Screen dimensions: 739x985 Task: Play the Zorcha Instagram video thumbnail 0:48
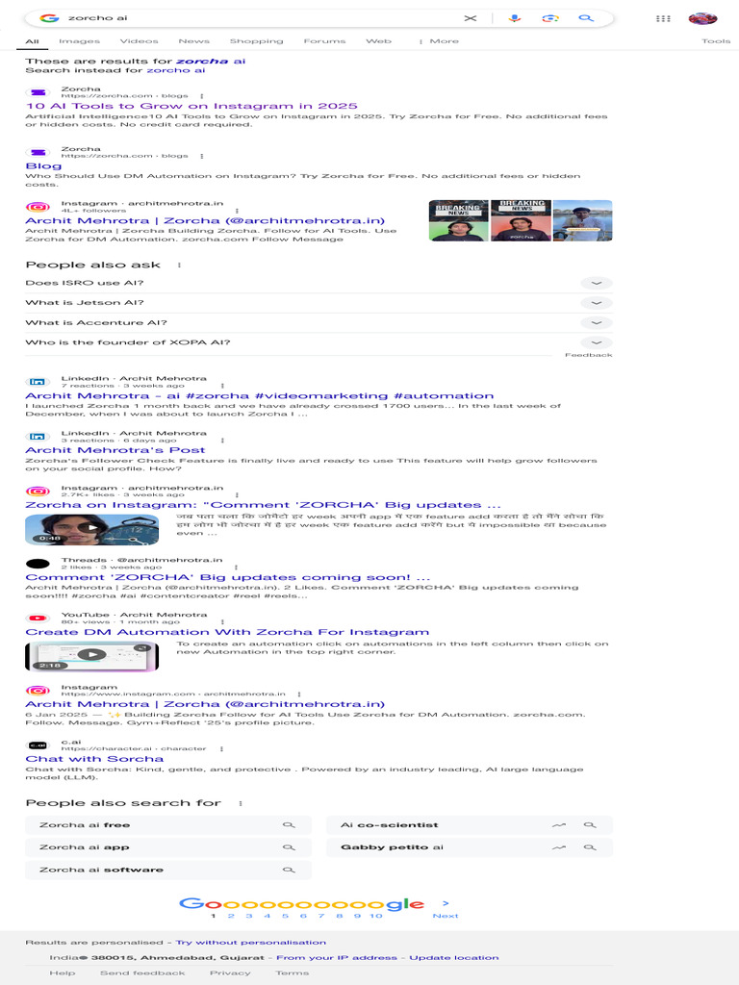coord(91,529)
